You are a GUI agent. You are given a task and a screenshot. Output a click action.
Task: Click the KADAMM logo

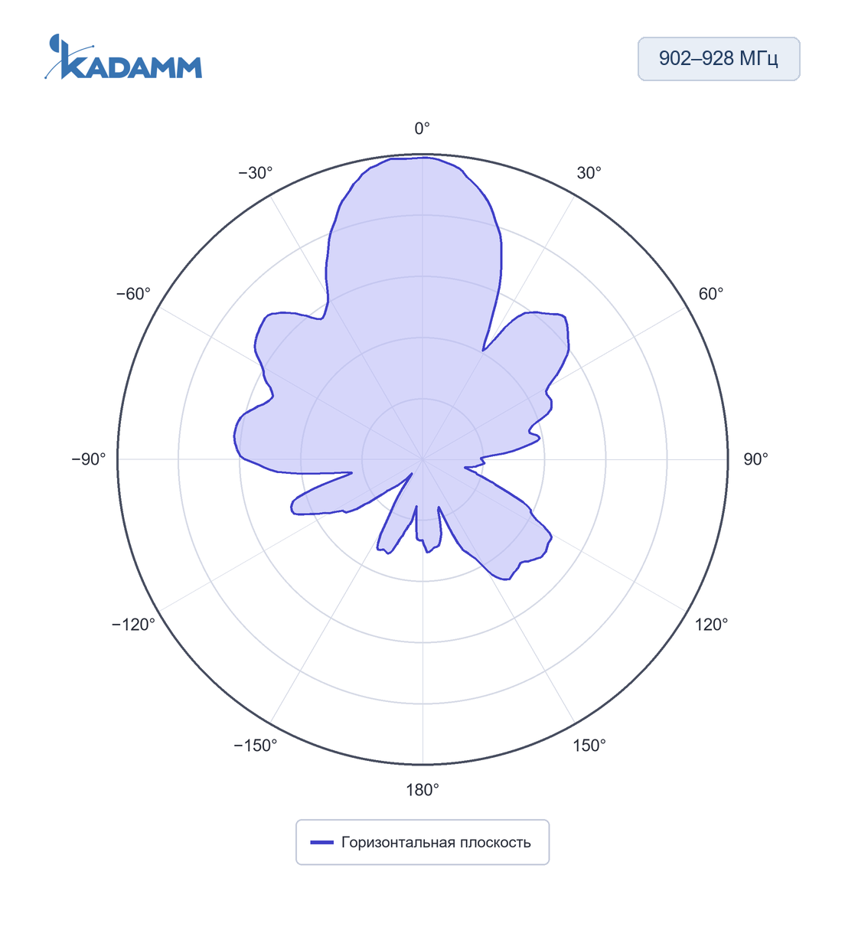(x=123, y=57)
